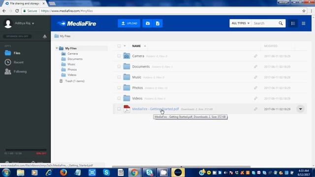The height and width of the screenshot is (177, 315).
Task: Switch to list view
Action: tap(293, 24)
